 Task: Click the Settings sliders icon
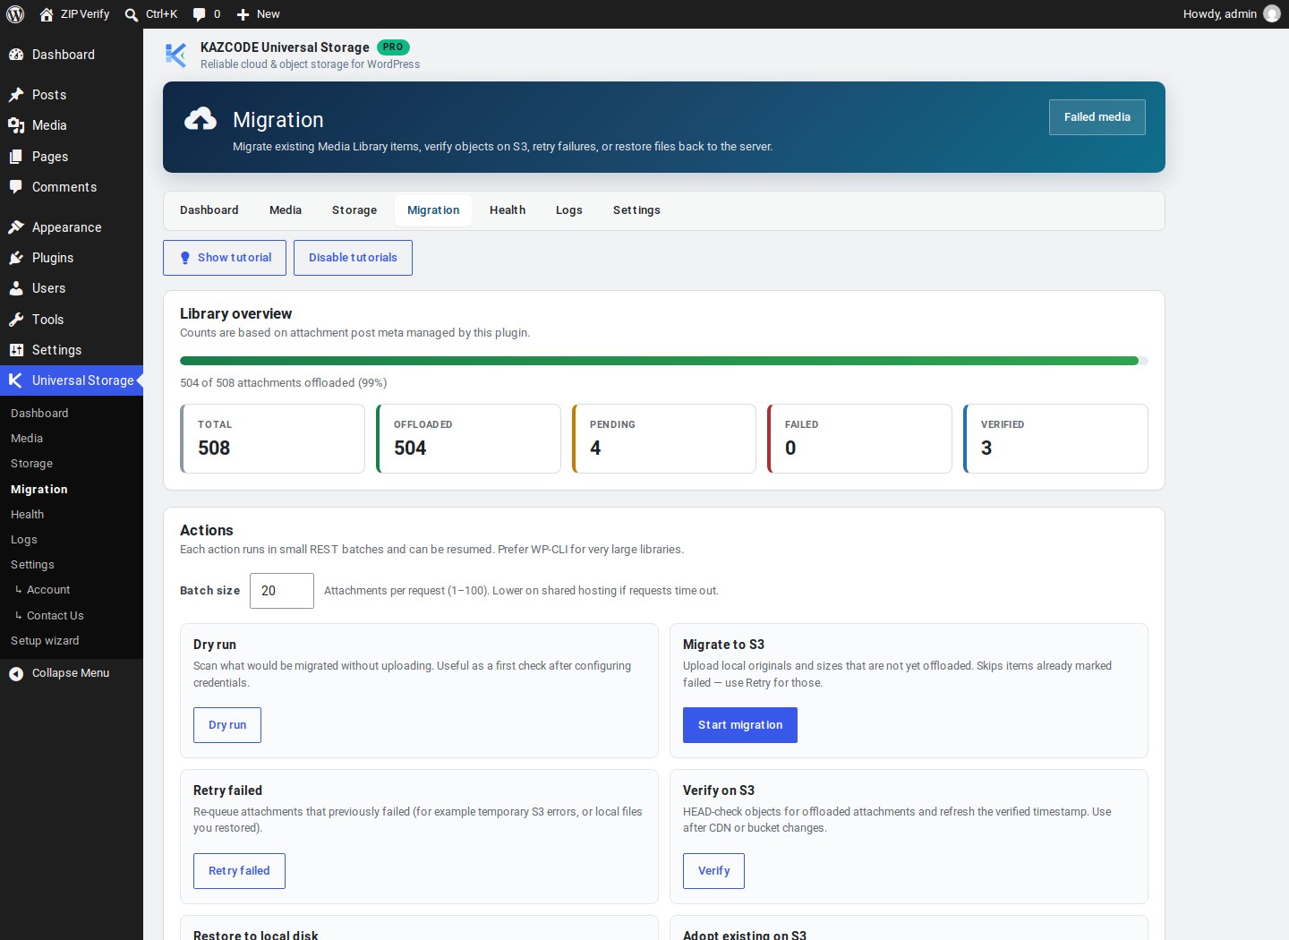pyautogui.click(x=16, y=350)
